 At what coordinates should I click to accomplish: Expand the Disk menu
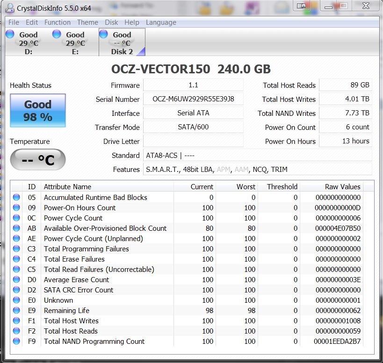pos(111,22)
